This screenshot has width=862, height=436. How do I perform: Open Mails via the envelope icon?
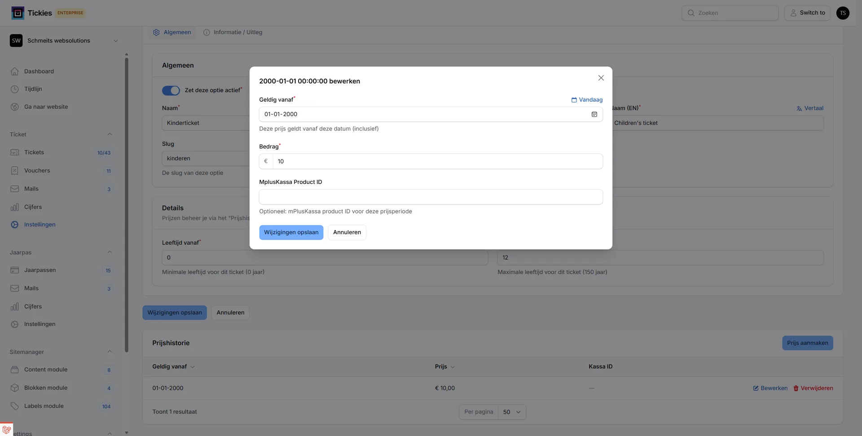click(x=15, y=188)
